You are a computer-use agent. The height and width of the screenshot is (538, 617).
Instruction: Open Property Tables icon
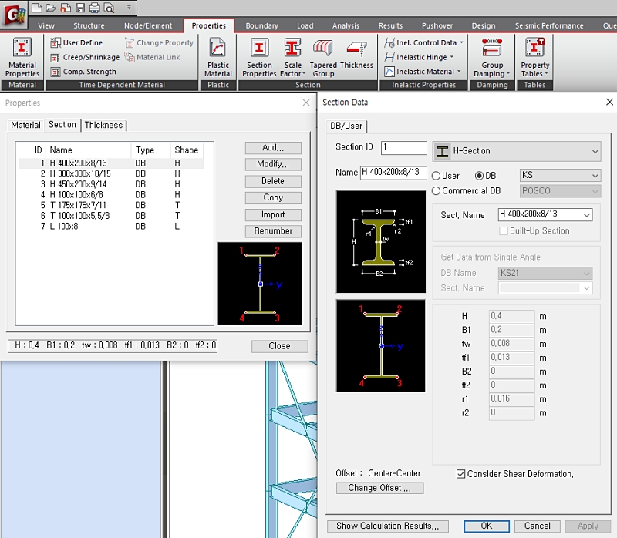[534, 57]
